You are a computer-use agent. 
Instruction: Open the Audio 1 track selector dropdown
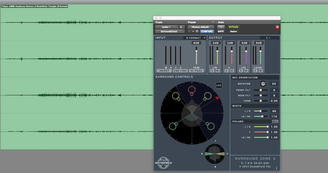(x=167, y=27)
